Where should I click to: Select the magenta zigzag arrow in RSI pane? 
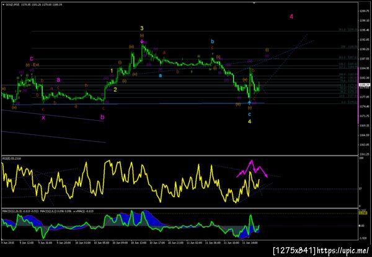coord(252,169)
